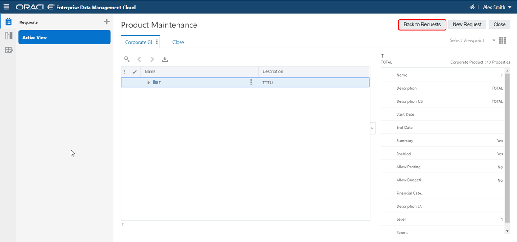
Task: Collapse the properties panel arrow
Action: point(372,128)
